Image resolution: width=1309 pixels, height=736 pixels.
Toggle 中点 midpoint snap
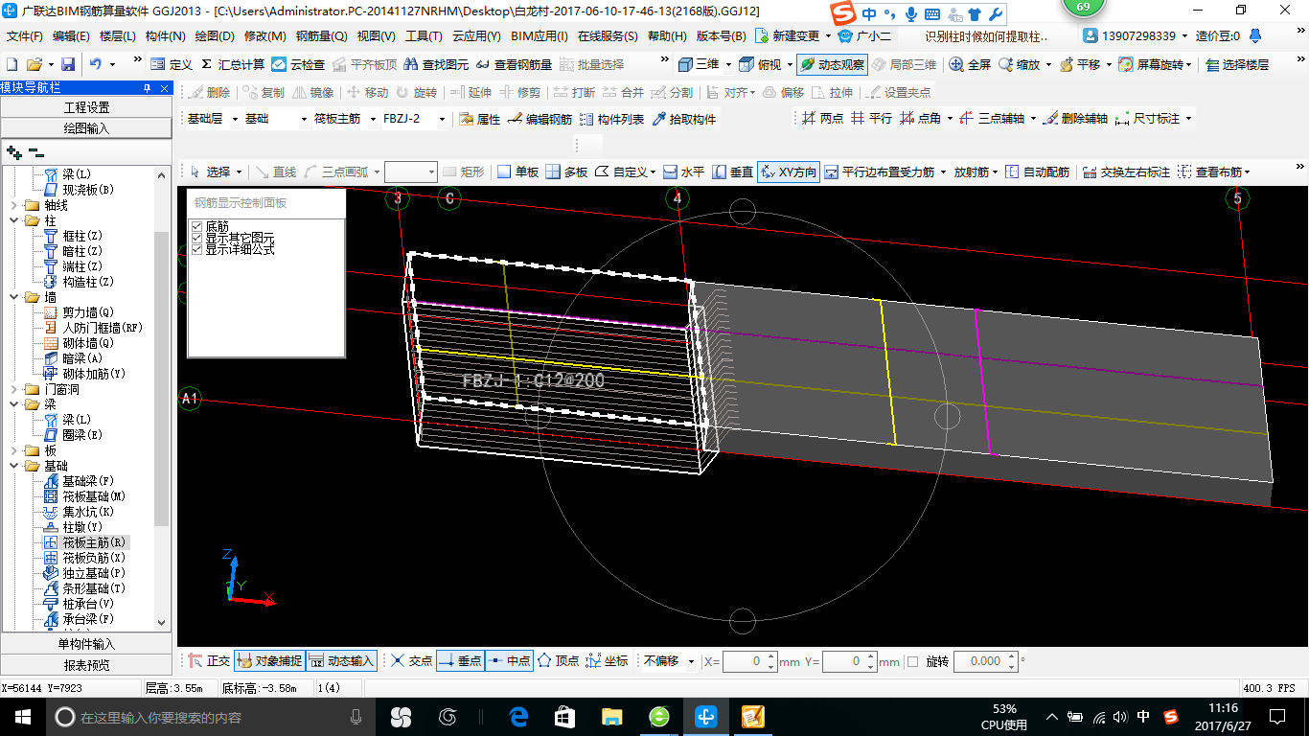click(x=508, y=660)
